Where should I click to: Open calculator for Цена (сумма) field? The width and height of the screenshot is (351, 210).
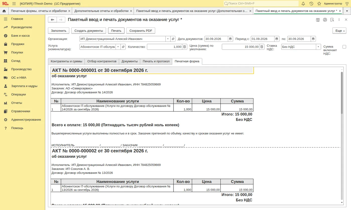coord(262,47)
